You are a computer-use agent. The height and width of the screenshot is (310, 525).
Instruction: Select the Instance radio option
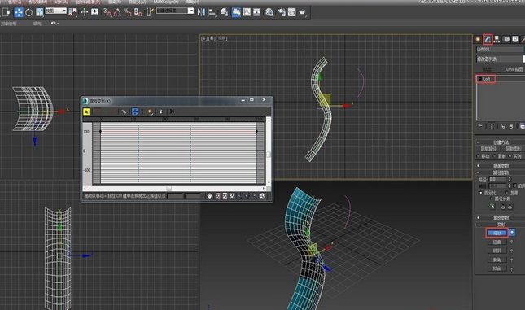coord(515,156)
